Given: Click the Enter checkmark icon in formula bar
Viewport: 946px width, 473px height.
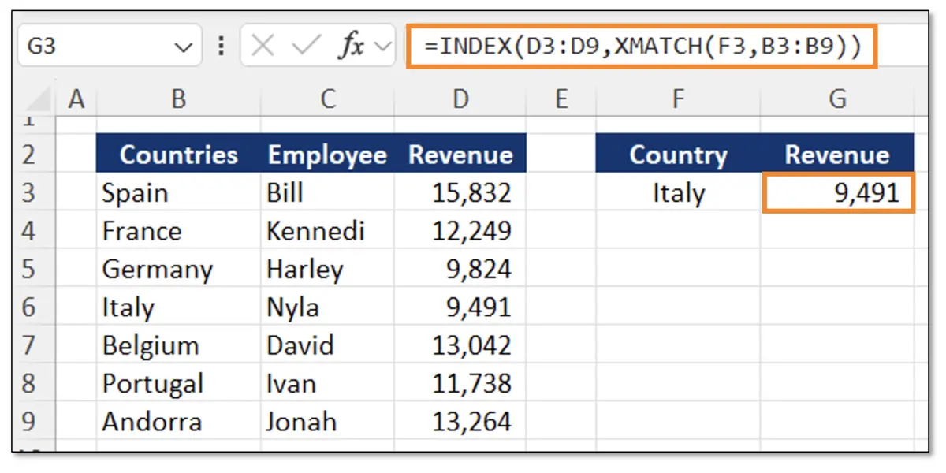Looking at the screenshot, I should [307, 44].
